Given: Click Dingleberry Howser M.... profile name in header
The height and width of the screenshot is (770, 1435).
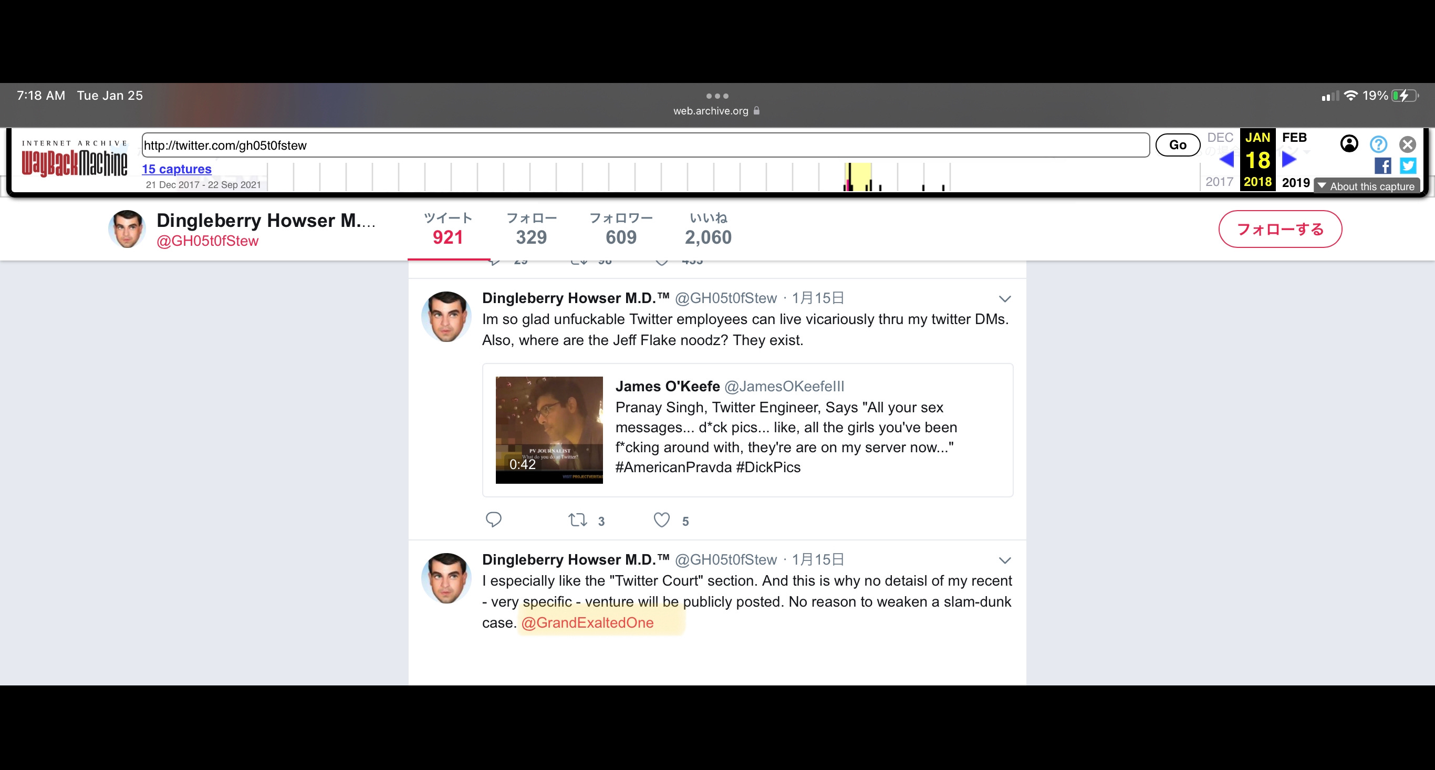Looking at the screenshot, I should (266, 220).
